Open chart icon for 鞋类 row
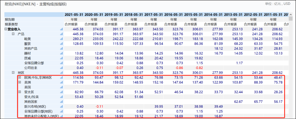The image size is (296, 119). coord(61,39)
